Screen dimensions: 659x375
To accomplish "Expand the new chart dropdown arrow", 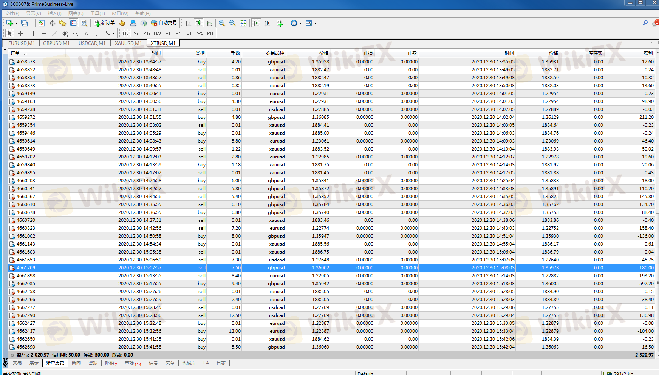I will point(16,23).
